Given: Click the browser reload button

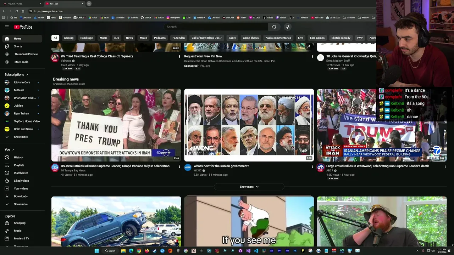Looking at the screenshot, I should 16,11.
